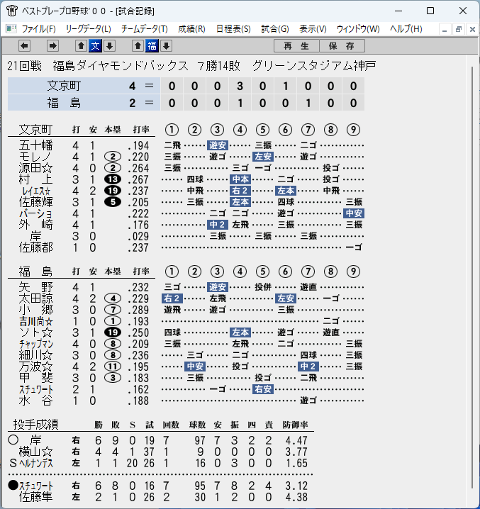
Task: Click the 吉川尚☆ batter name
Action: pos(35,321)
